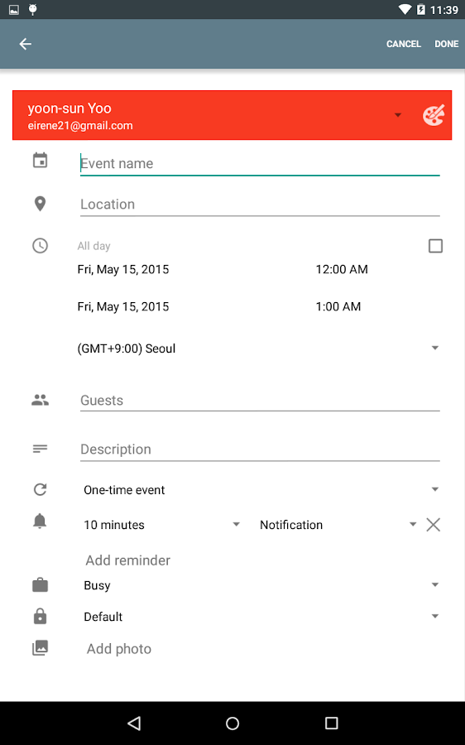Tap the reminder bell icon
Image resolution: width=465 pixels, height=745 pixels.
(40, 521)
